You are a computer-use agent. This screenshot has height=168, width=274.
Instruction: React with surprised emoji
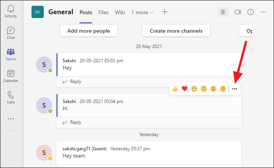204,89
